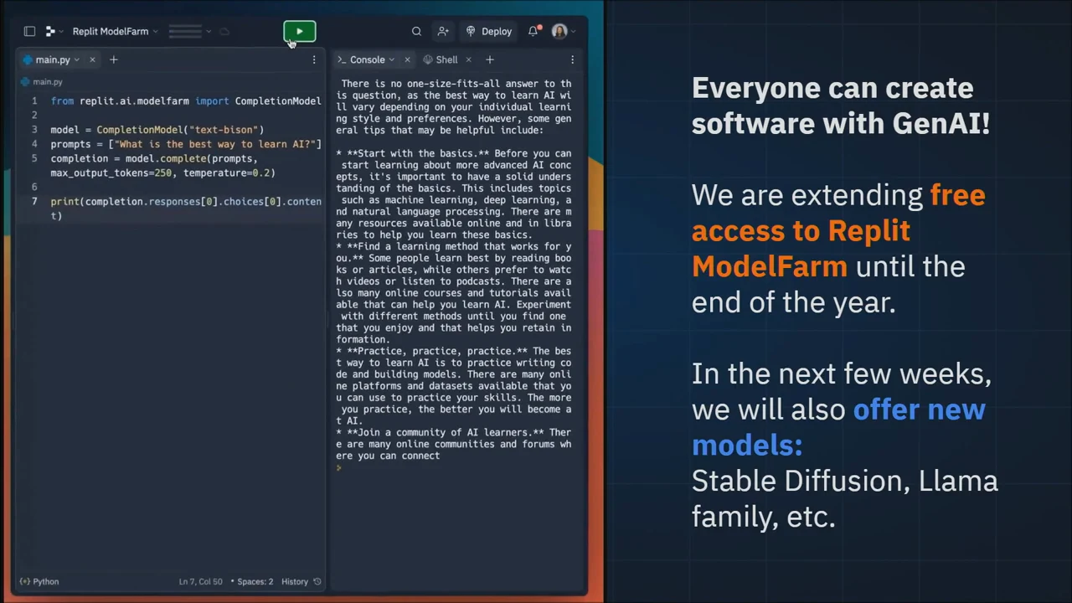Viewport: 1072px width, 603px height.
Task: Expand the main.py tab dropdown chevron
Action: pyautogui.click(x=76, y=59)
